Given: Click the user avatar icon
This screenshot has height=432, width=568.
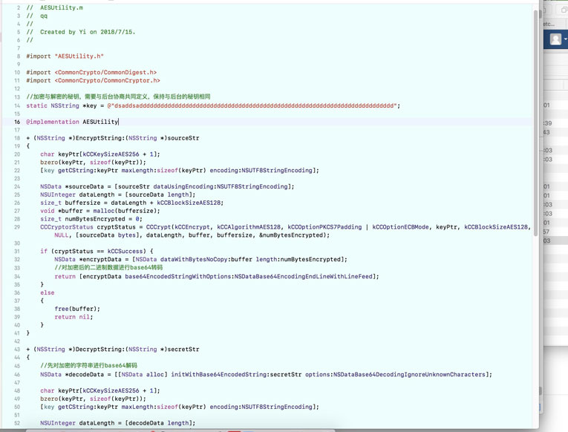Looking at the screenshot, I should 555,40.
